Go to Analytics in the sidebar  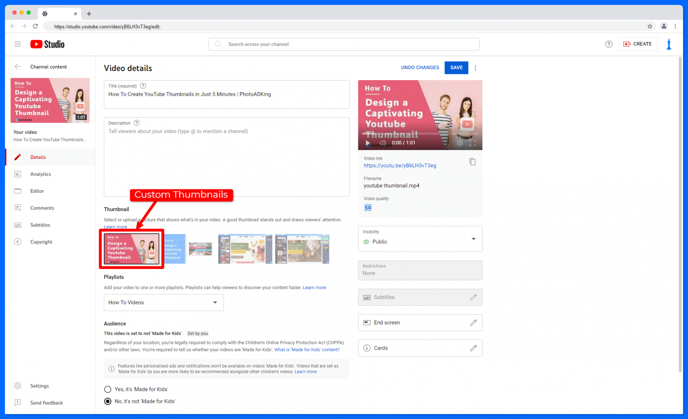tap(40, 174)
